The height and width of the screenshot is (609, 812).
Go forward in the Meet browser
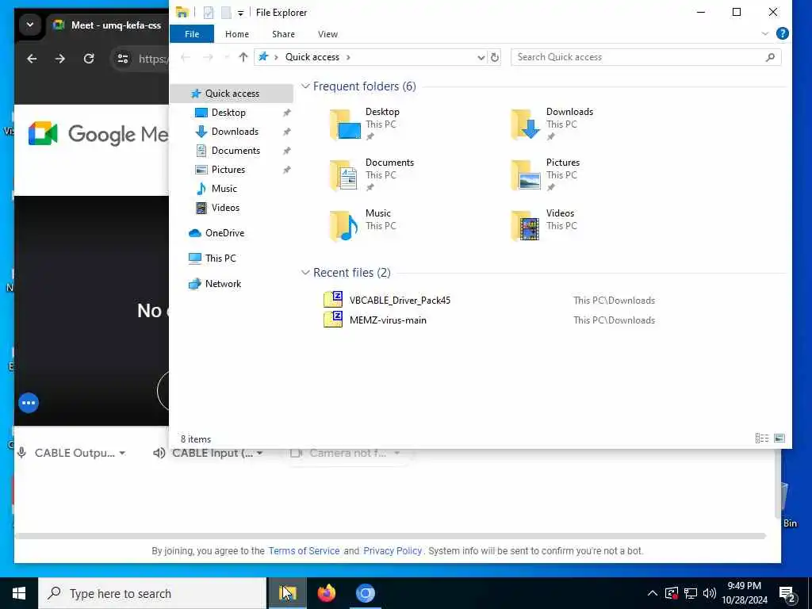pos(60,59)
